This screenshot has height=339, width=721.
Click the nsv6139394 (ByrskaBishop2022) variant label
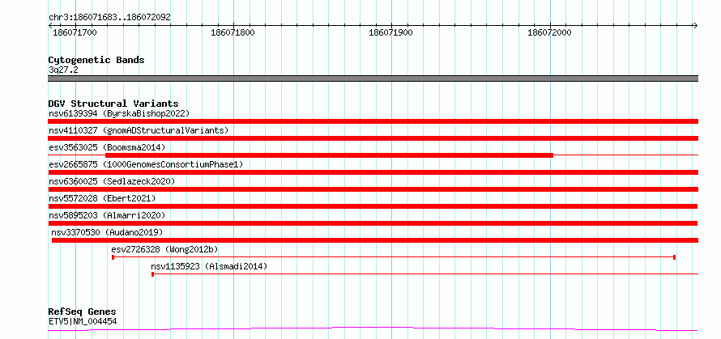[119, 113]
